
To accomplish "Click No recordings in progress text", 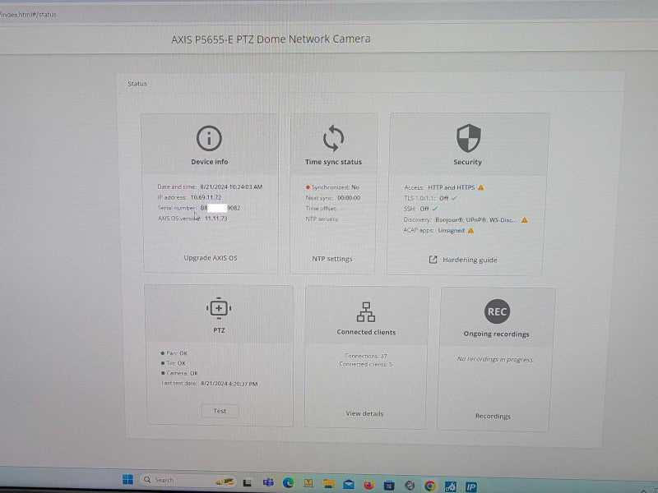I will click(x=496, y=359).
